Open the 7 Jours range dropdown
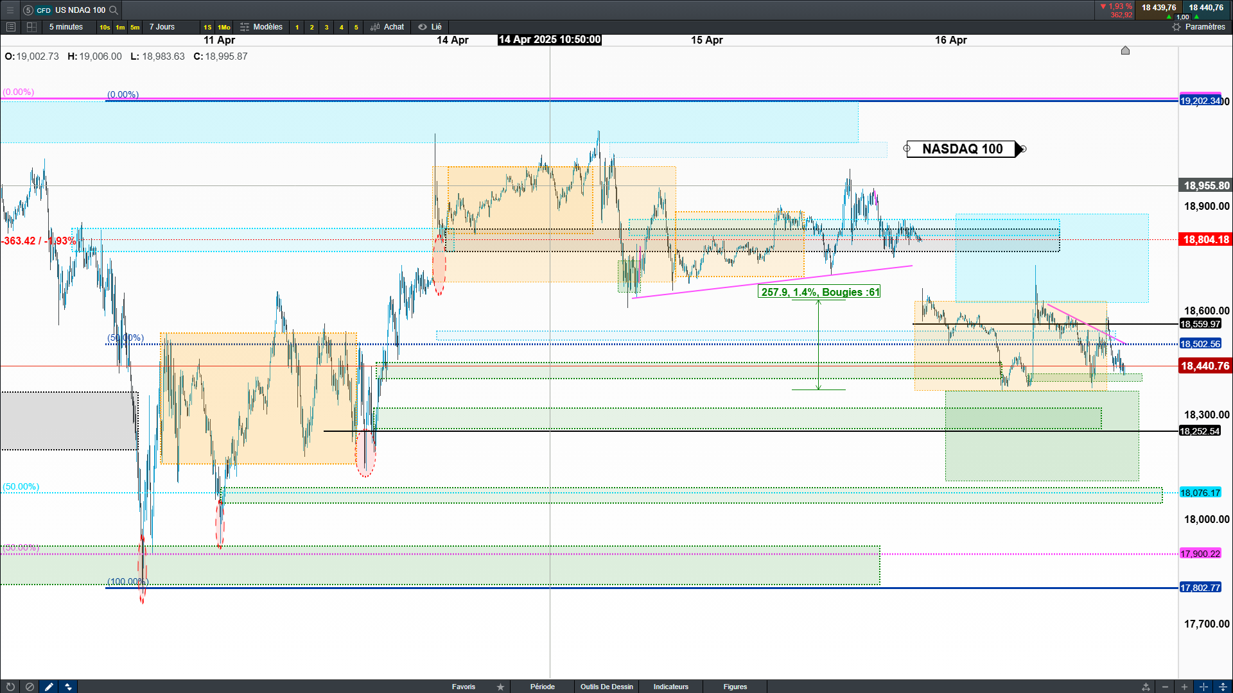Viewport: 1233px width, 693px height. (162, 27)
